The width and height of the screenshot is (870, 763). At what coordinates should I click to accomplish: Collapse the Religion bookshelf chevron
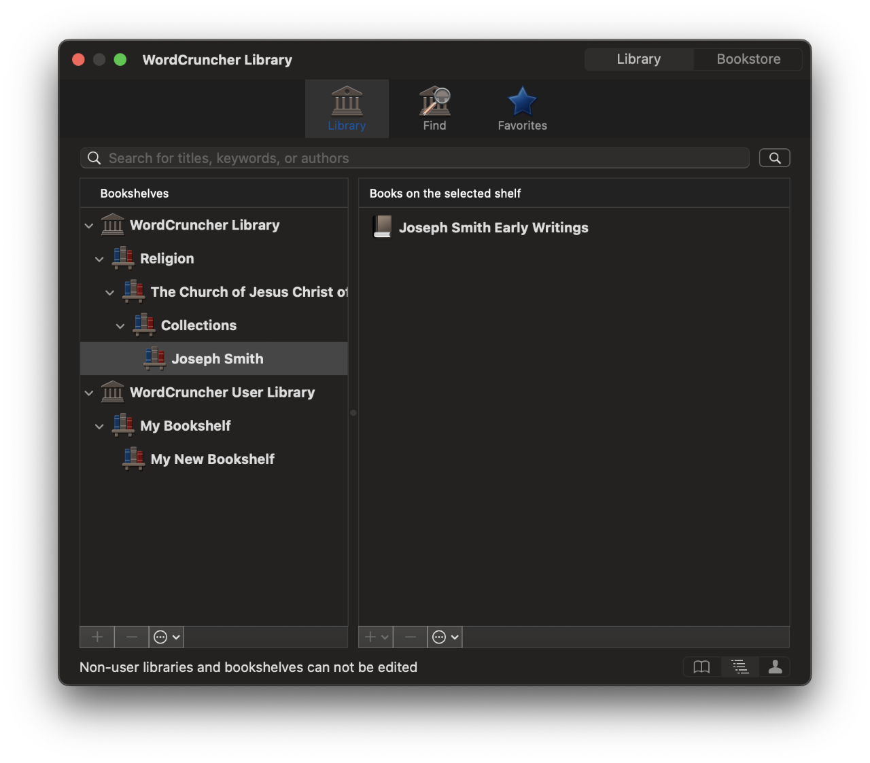click(x=99, y=259)
